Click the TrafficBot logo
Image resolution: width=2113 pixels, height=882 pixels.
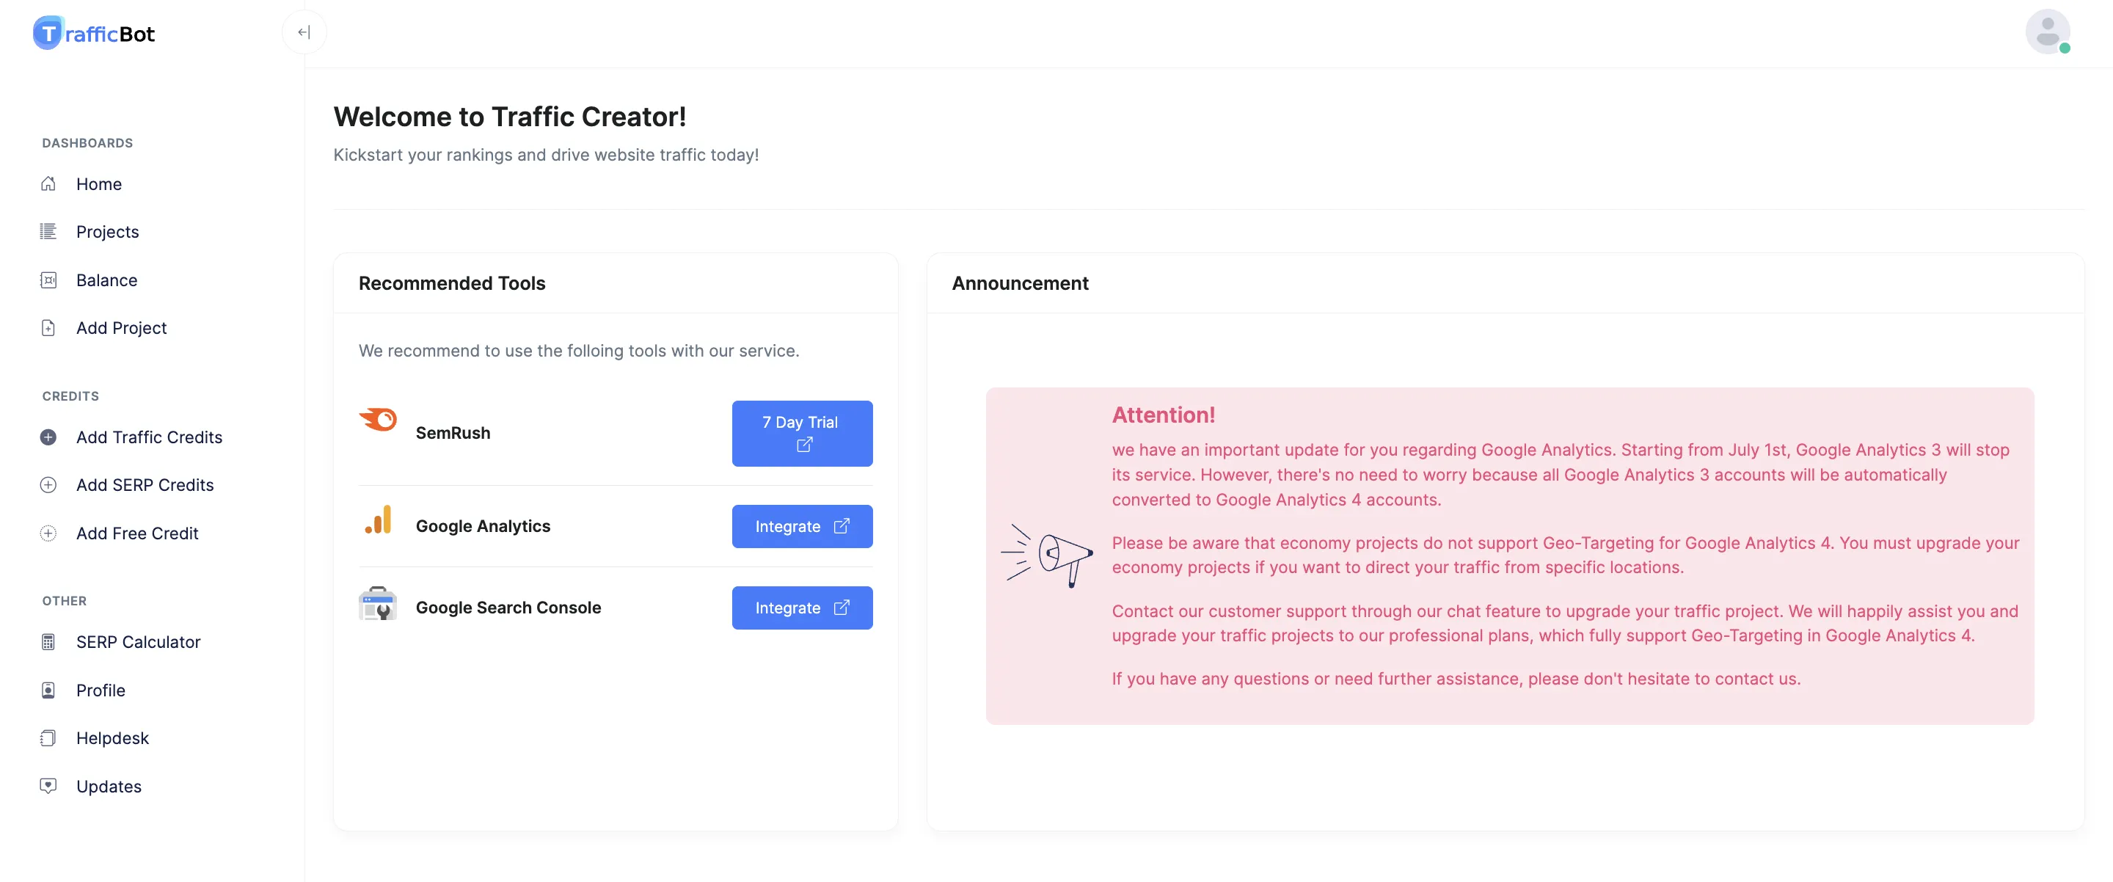click(x=93, y=33)
